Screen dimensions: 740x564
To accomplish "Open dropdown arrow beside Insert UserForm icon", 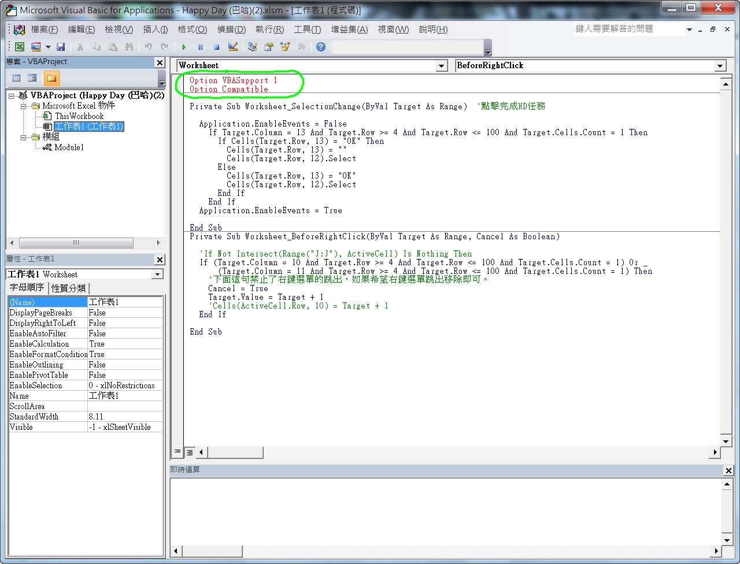I will [x=48, y=47].
